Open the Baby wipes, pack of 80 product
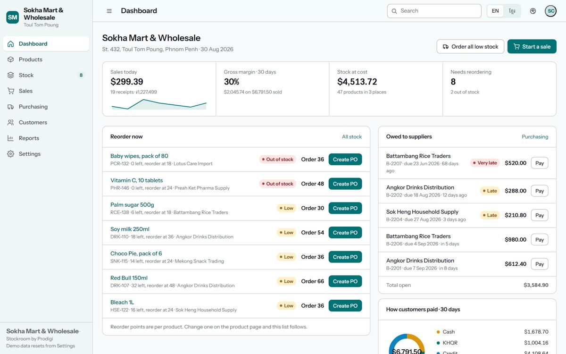Screen dimensions: 566x354 click(139, 156)
